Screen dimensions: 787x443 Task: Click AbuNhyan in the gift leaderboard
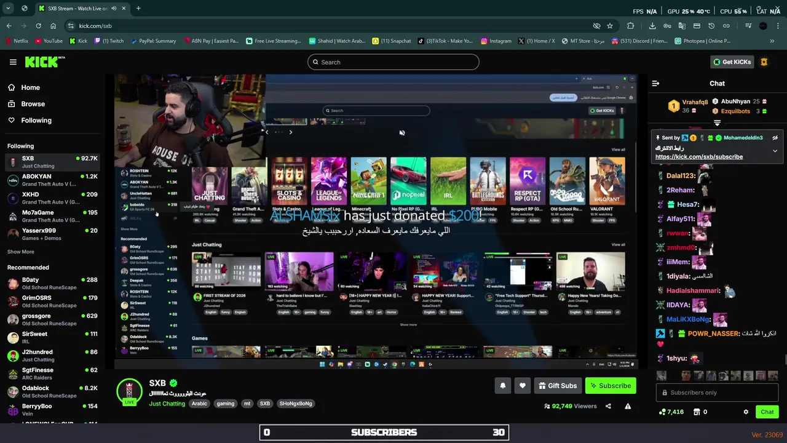(735, 102)
